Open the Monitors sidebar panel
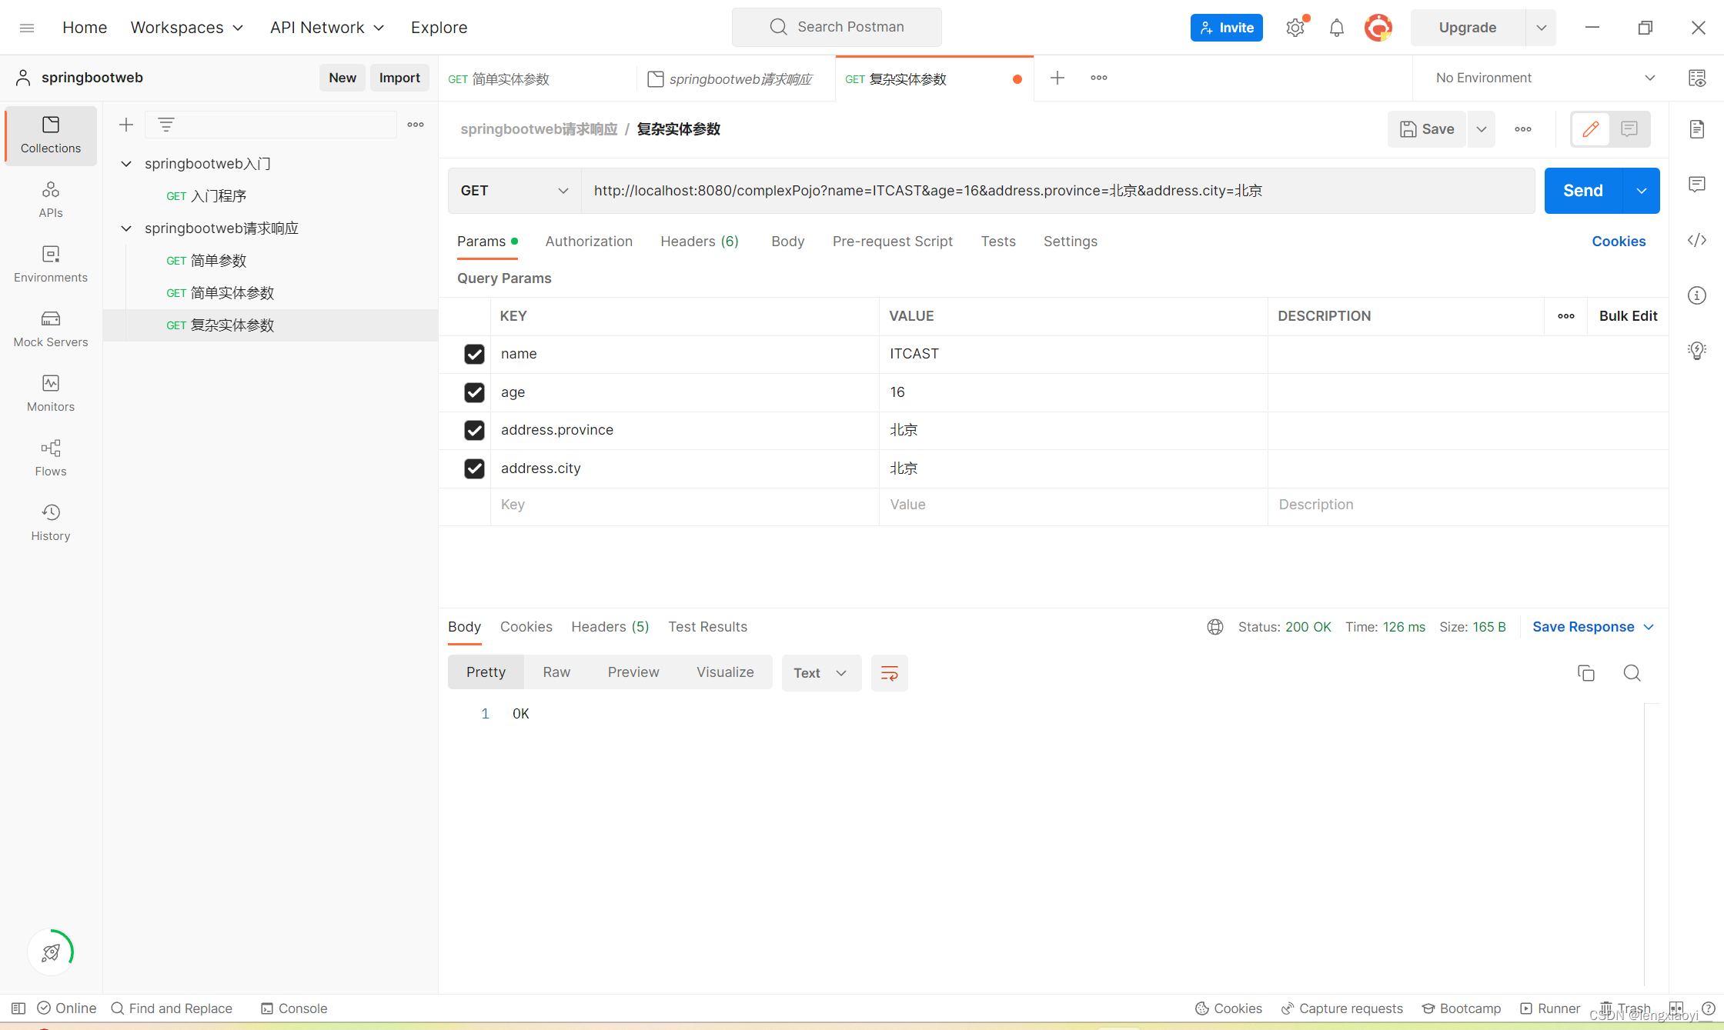Image resolution: width=1724 pixels, height=1030 pixels. [51, 393]
